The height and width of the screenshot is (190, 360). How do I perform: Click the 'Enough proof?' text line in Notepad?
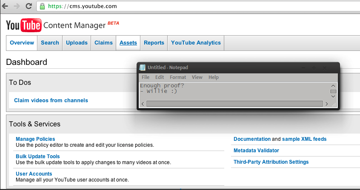(162, 86)
